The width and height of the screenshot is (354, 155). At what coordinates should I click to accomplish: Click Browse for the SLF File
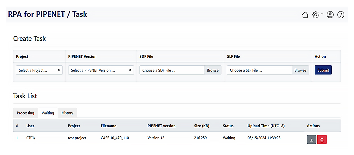click(300, 70)
